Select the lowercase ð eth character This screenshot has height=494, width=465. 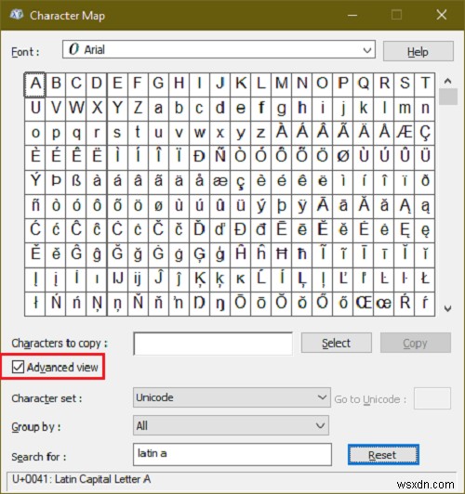(425, 182)
